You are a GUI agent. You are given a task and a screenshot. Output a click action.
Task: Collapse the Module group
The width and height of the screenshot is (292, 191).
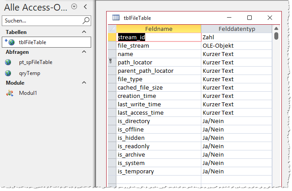click(84, 82)
